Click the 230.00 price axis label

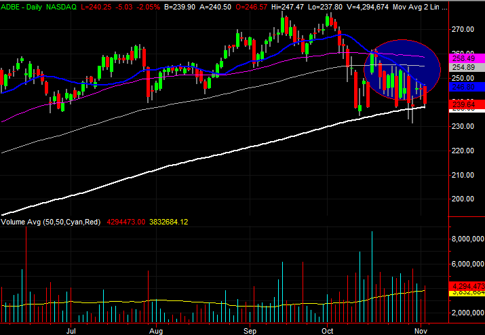point(463,126)
